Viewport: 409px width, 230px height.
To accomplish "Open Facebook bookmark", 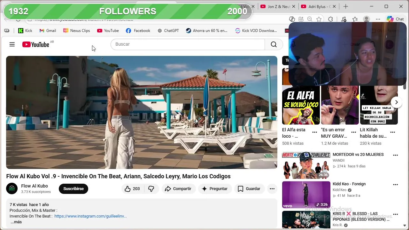I will pos(138,31).
